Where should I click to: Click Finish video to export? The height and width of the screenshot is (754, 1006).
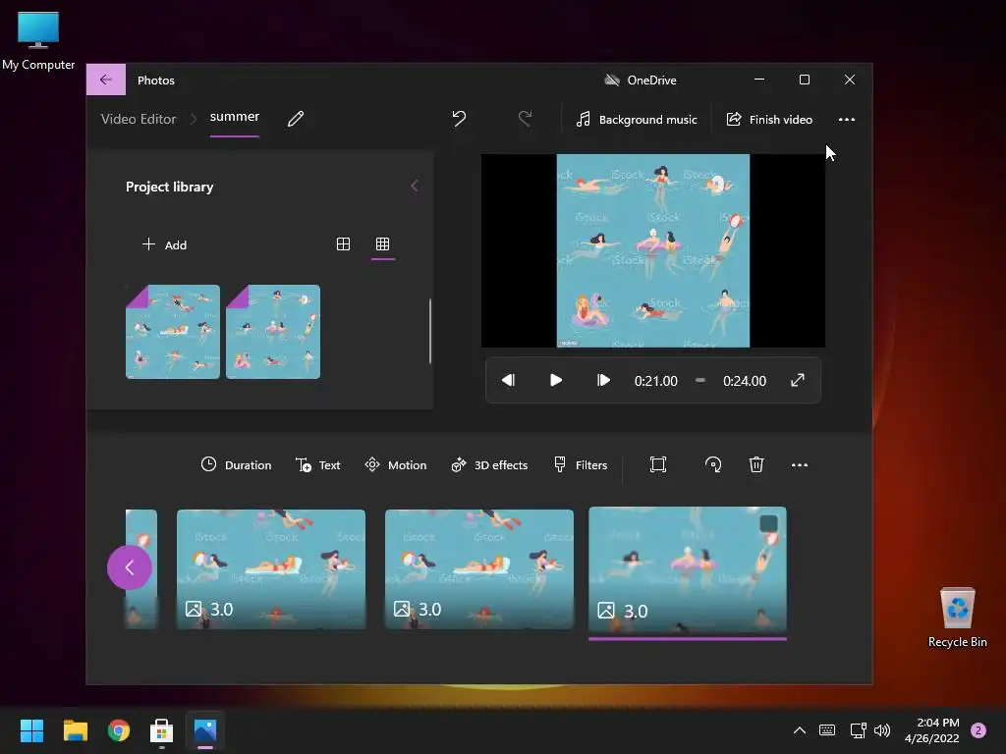(x=768, y=119)
